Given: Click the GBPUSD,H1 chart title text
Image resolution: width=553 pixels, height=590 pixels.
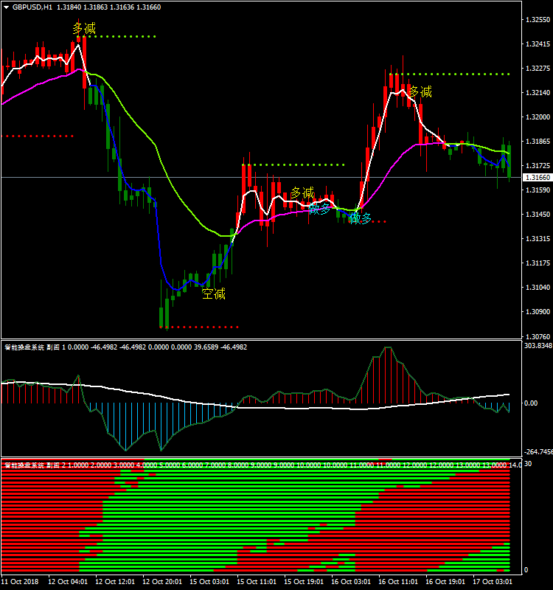Looking at the screenshot, I should coord(32,7).
